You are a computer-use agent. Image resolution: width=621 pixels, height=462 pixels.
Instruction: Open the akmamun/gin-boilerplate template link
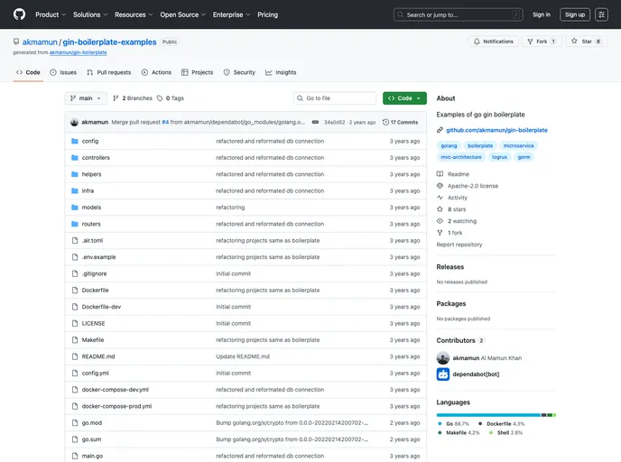coord(78,52)
